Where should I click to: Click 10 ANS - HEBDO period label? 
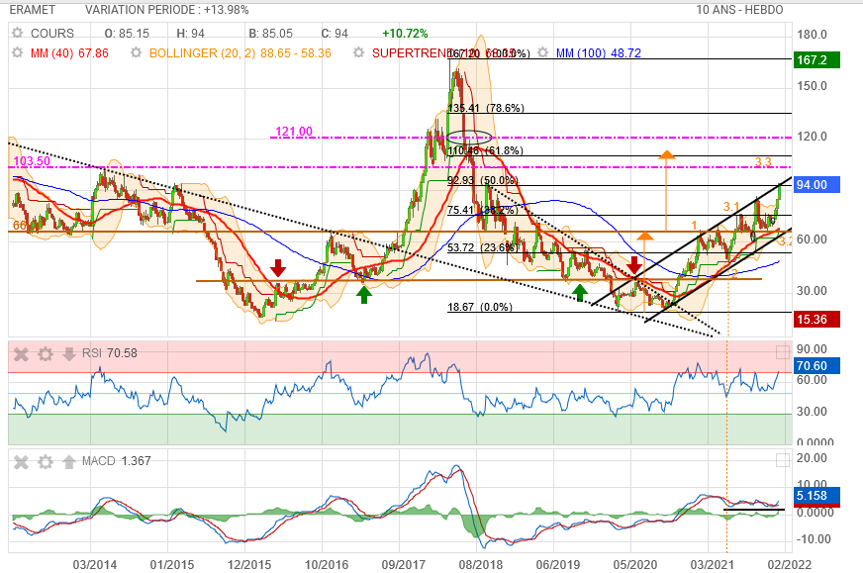pos(739,10)
